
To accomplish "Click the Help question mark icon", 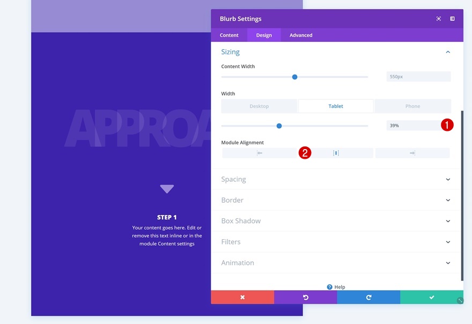I will [x=330, y=287].
